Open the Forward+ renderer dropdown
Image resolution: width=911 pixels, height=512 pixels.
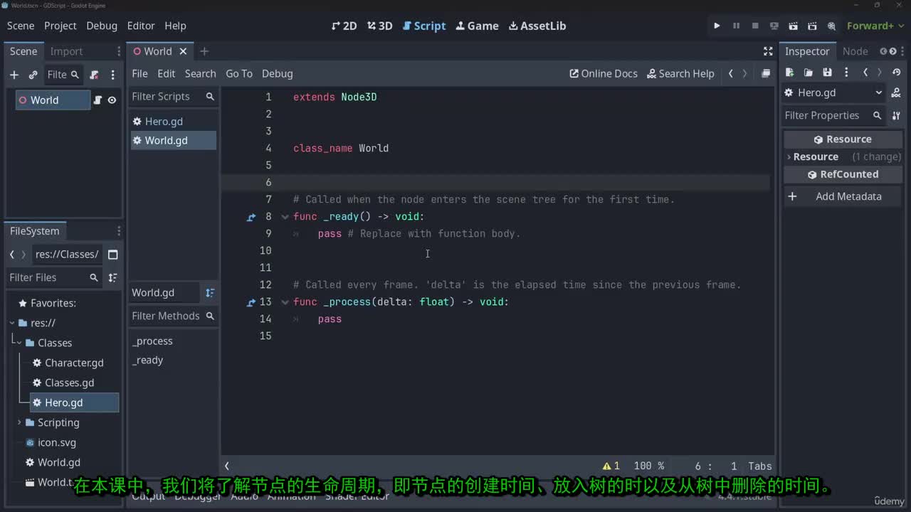[x=875, y=26]
